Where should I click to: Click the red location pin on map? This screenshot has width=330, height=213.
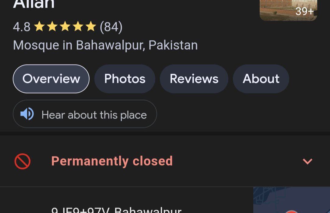coord(291,211)
